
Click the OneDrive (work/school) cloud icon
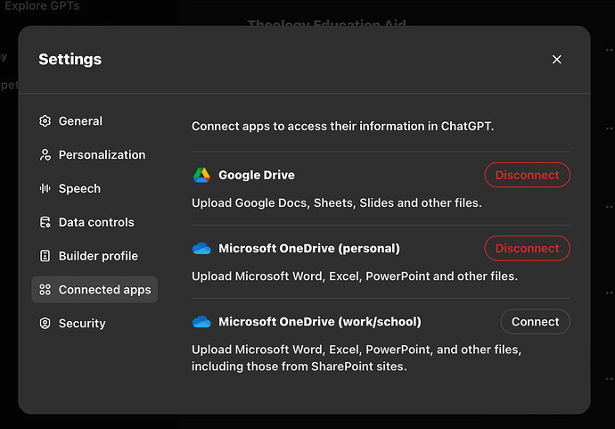coord(201,322)
